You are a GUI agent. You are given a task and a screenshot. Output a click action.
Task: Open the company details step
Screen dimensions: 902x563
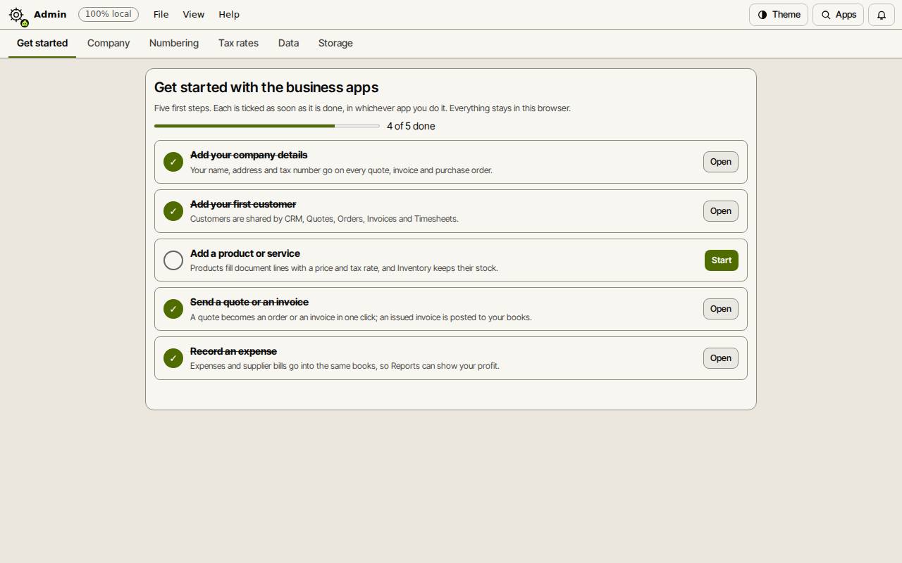pos(720,162)
